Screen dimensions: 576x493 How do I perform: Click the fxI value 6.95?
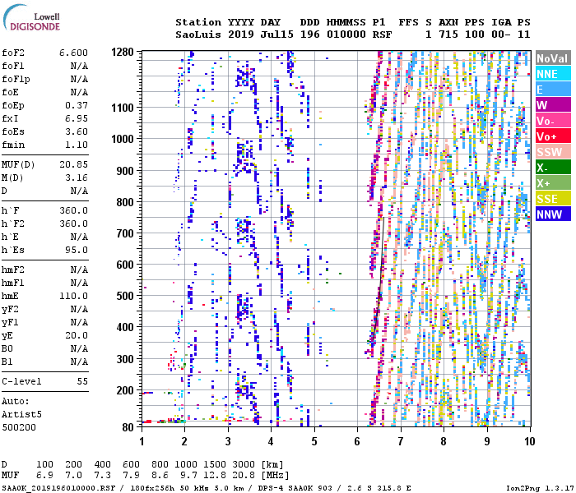(x=77, y=118)
